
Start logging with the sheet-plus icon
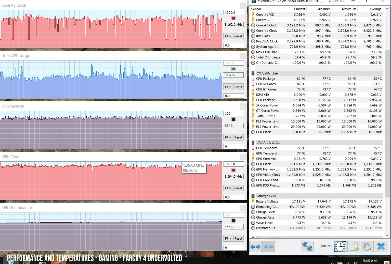[x=354, y=246]
